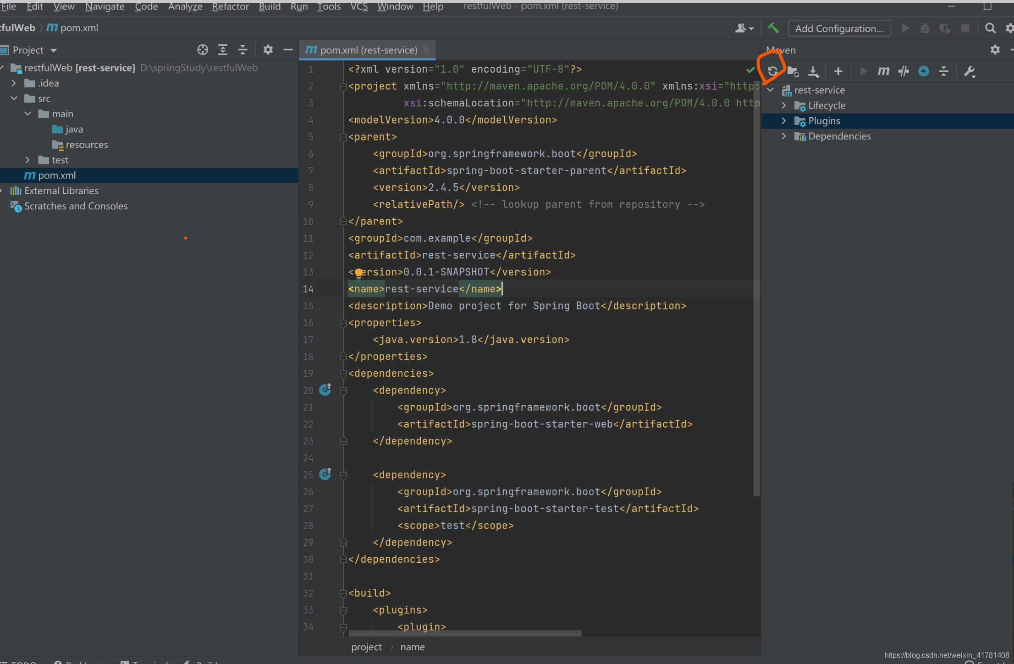The image size is (1014, 664).
Task: Fold the build tag on line 32
Action: (x=343, y=593)
